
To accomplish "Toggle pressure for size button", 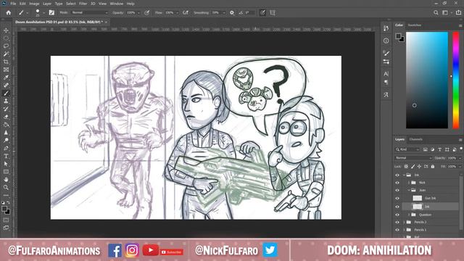I will 262,13.
